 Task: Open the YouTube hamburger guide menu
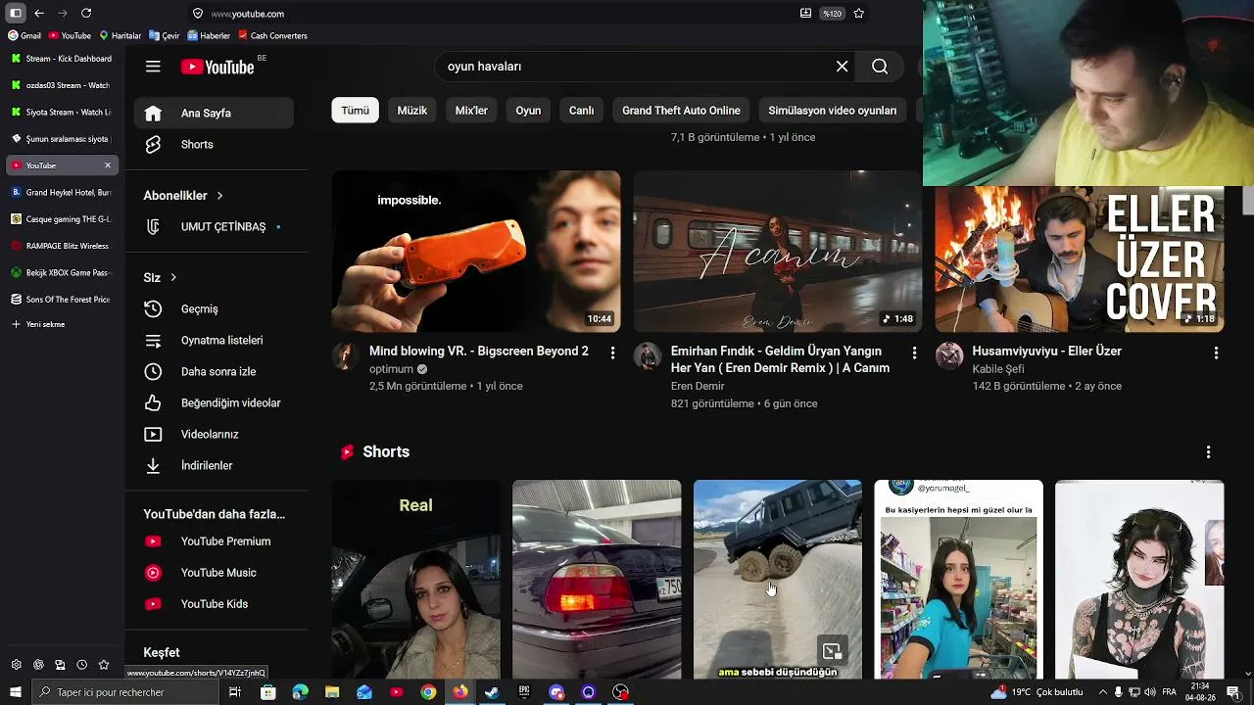(x=153, y=67)
